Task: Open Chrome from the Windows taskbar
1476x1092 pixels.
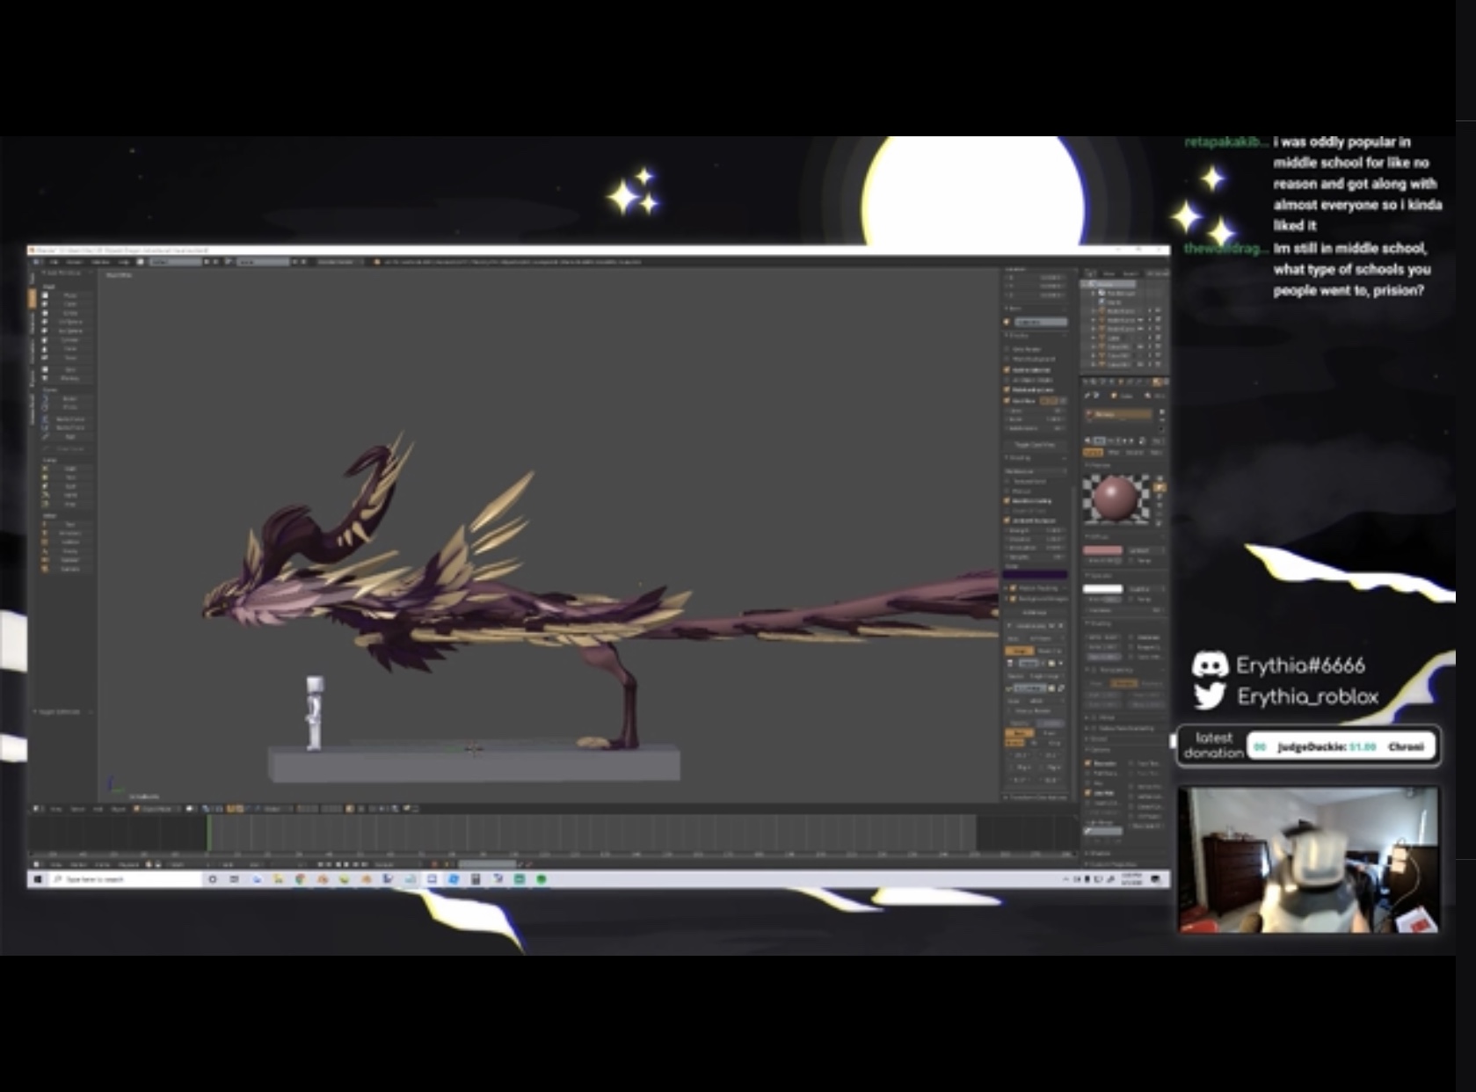Action: pyautogui.click(x=300, y=879)
